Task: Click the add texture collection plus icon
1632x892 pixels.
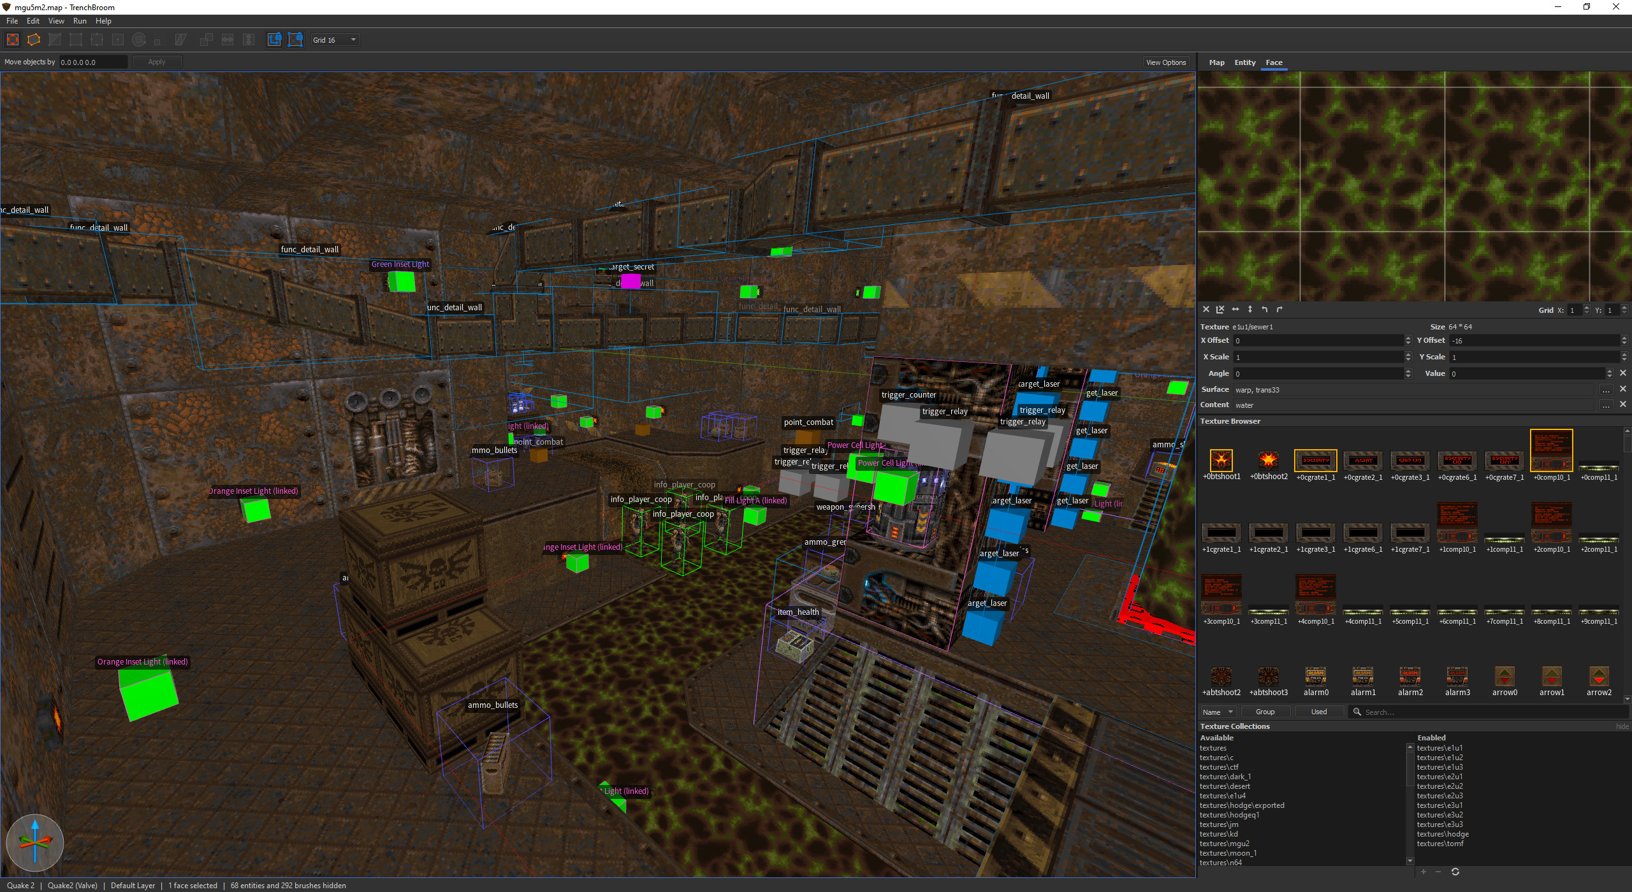Action: [1423, 872]
